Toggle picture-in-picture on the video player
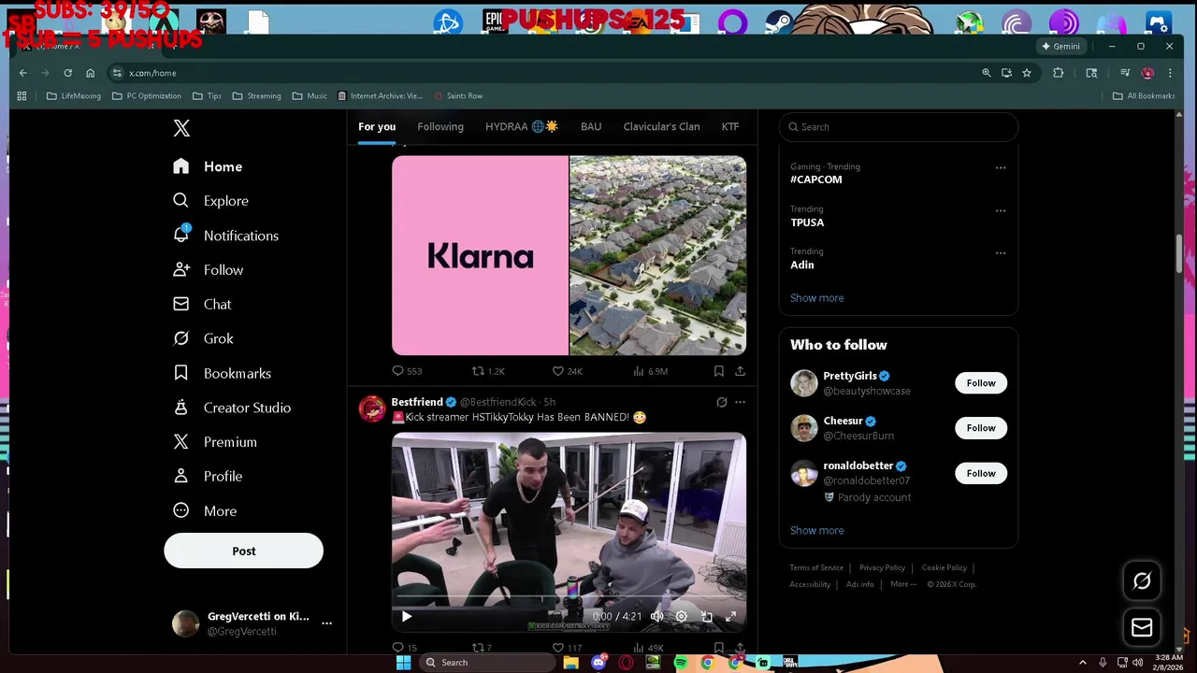 pyautogui.click(x=706, y=616)
